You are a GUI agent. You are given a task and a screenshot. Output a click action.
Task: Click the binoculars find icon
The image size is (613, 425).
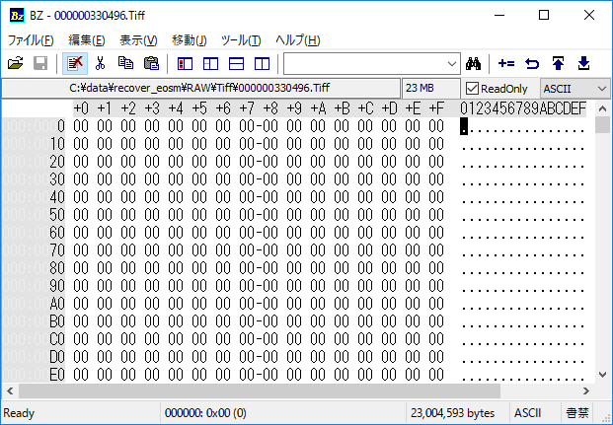[x=473, y=63]
